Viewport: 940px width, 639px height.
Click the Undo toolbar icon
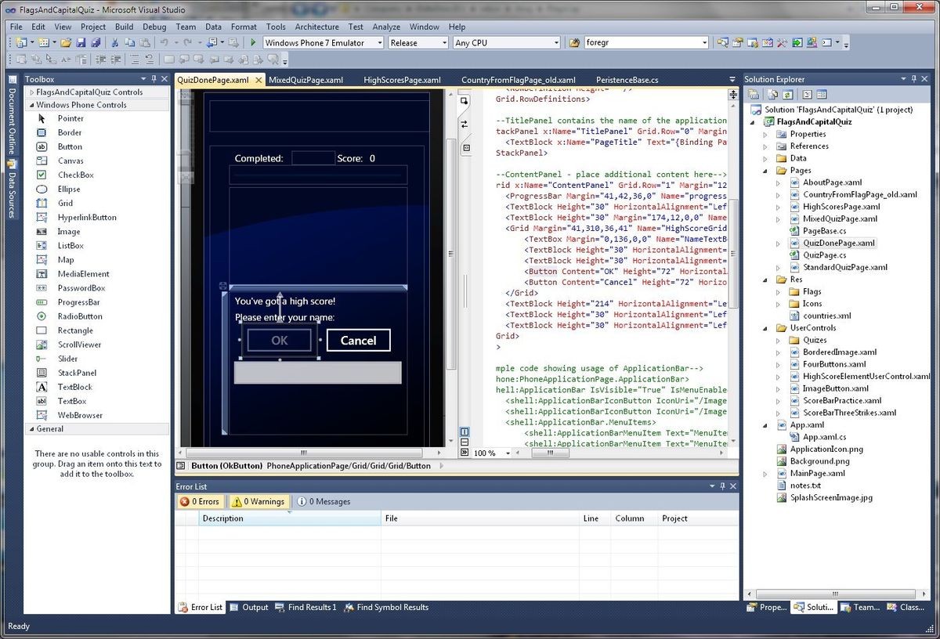pyautogui.click(x=163, y=42)
